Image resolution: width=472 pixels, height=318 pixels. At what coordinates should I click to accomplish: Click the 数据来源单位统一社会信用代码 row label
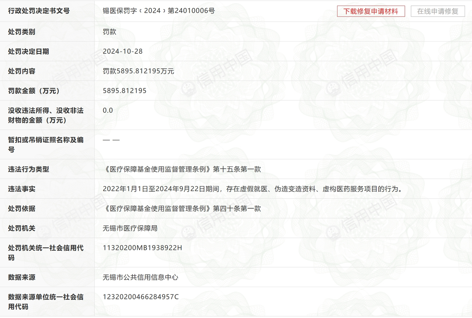click(46, 301)
